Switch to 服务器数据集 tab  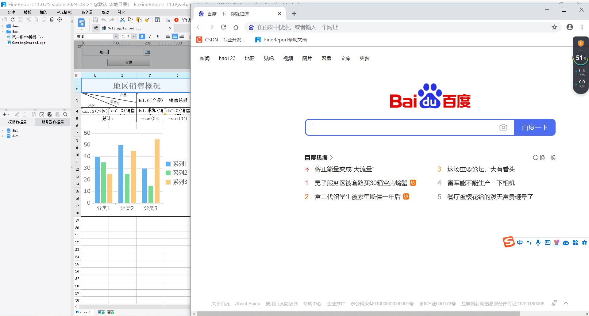[x=53, y=122]
